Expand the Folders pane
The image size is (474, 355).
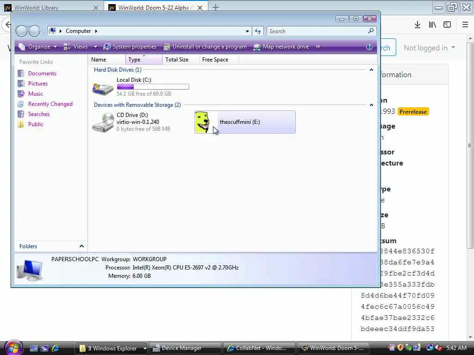click(81, 246)
